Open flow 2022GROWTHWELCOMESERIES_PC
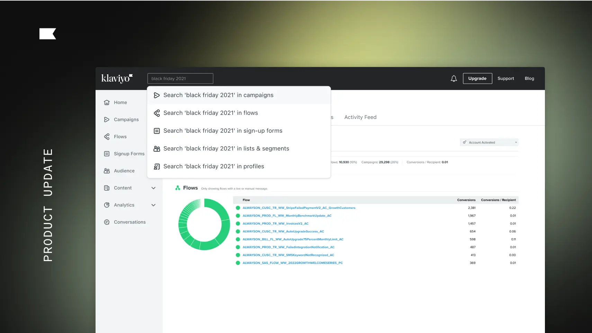 tap(293, 263)
